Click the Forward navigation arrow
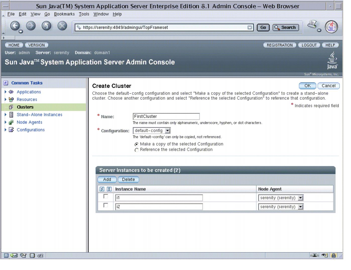Screen dimensions: 351x270 31,26
